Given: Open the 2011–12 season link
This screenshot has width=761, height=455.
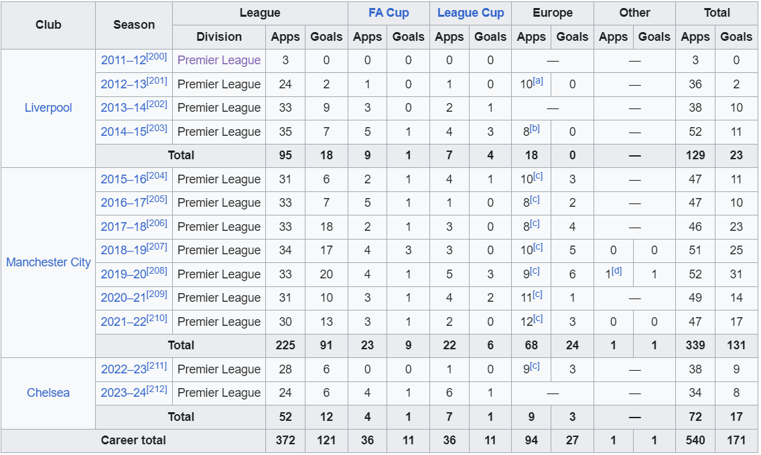Looking at the screenshot, I should coord(123,61).
